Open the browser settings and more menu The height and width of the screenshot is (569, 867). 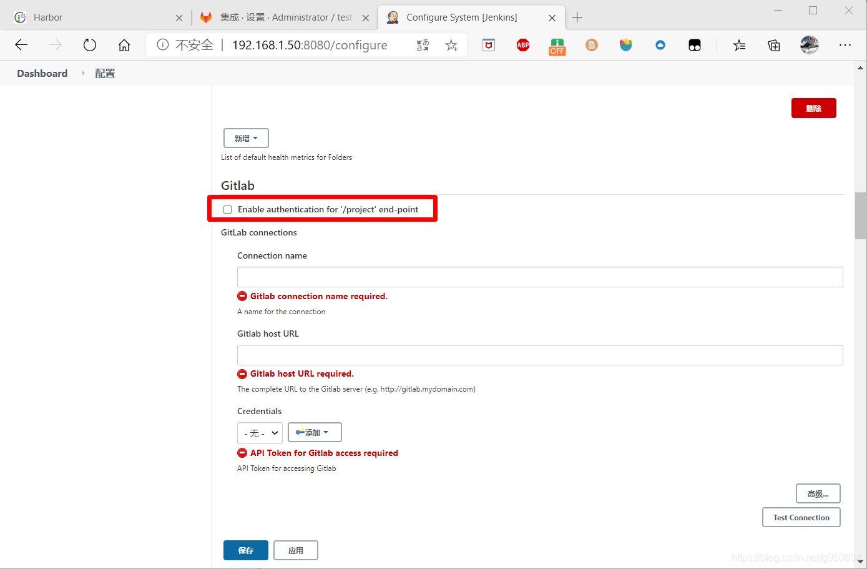[x=845, y=45]
